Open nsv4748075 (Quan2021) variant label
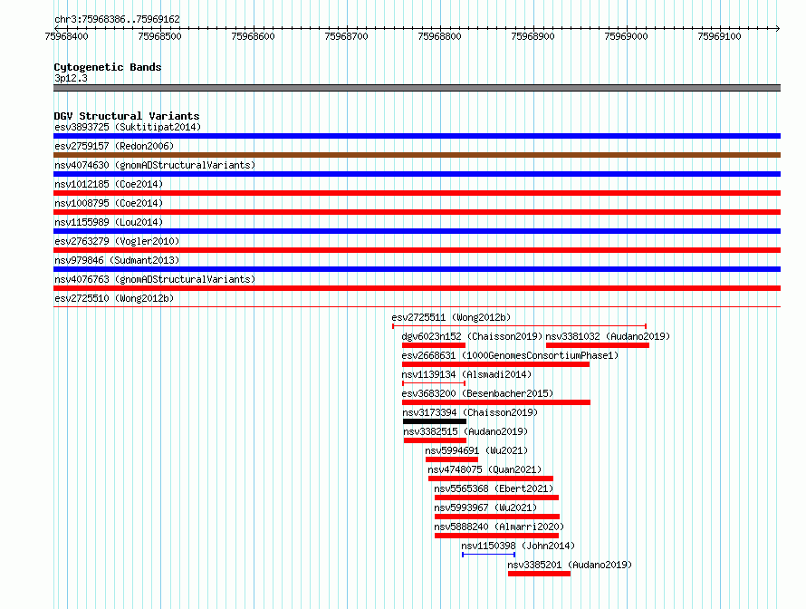The image size is (806, 609). click(485, 469)
